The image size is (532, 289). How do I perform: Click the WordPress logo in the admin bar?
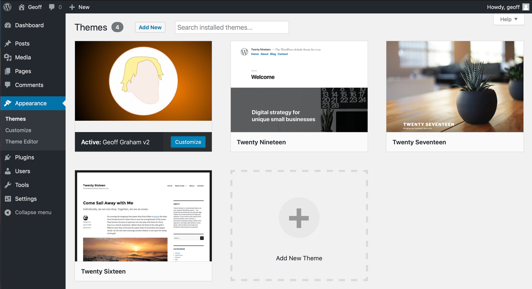coord(7,7)
